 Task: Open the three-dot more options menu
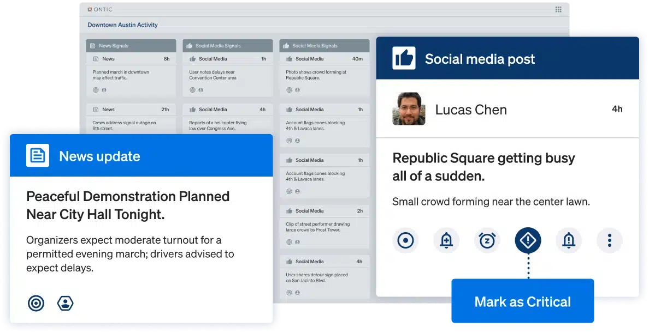point(609,240)
